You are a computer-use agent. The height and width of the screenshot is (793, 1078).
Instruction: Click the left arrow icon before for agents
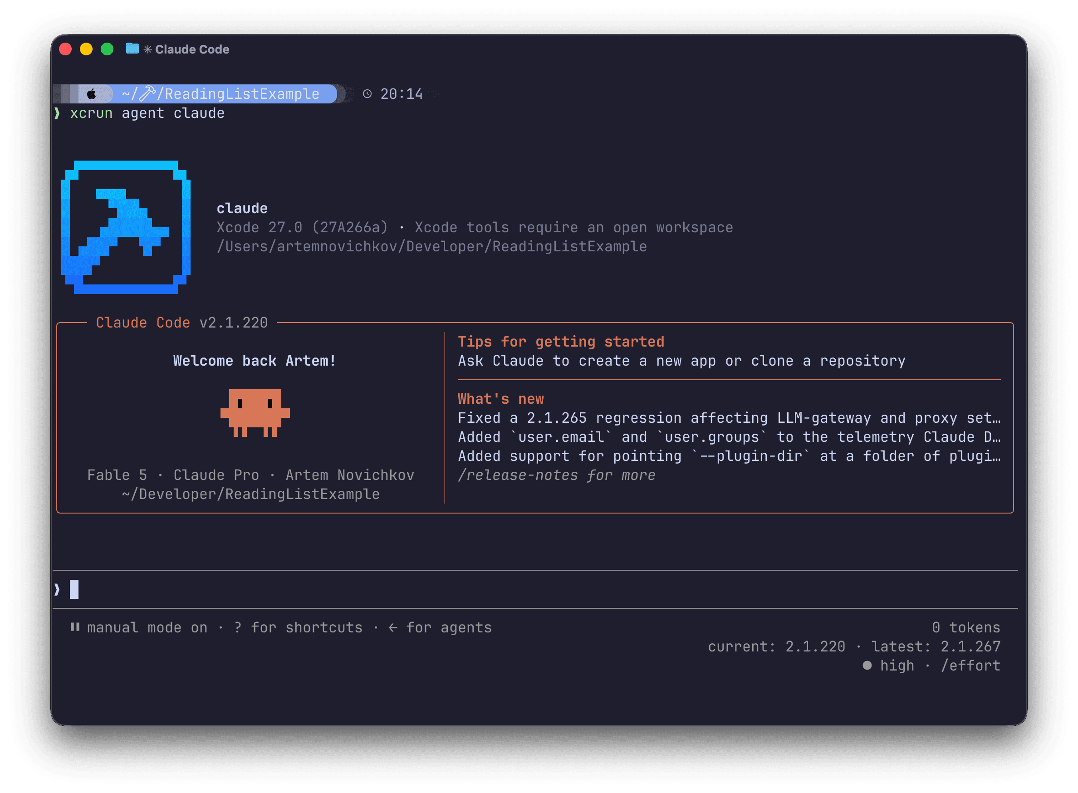393,627
